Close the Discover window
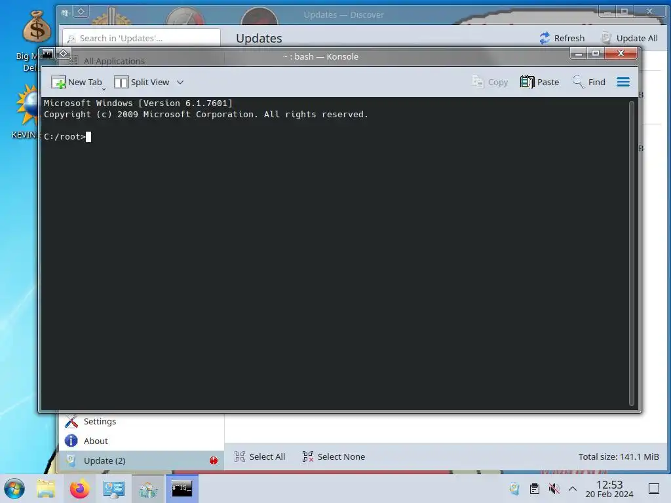 tap(649, 12)
